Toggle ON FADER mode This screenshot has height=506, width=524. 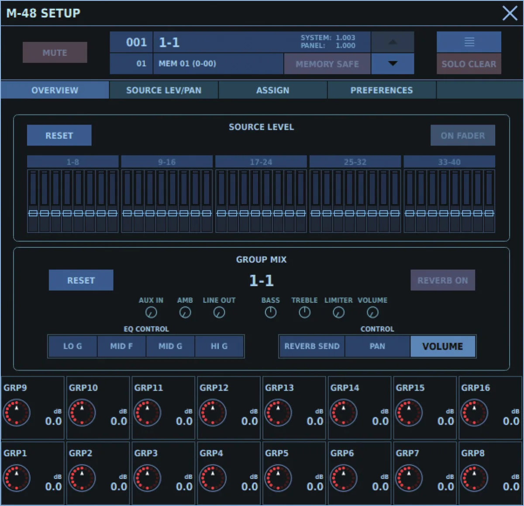[x=463, y=135]
